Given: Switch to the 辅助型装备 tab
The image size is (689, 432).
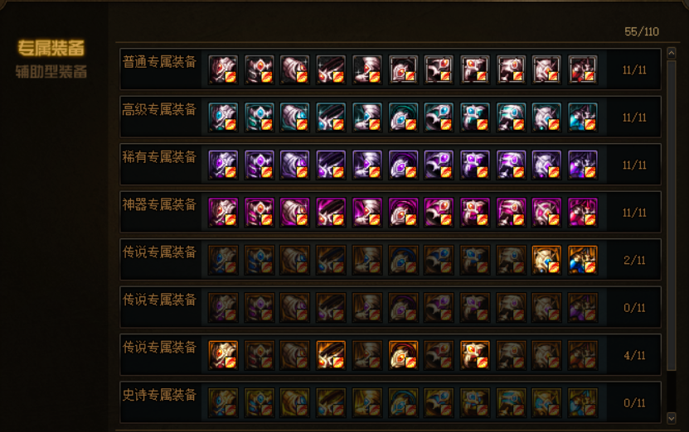Looking at the screenshot, I should pos(51,71).
